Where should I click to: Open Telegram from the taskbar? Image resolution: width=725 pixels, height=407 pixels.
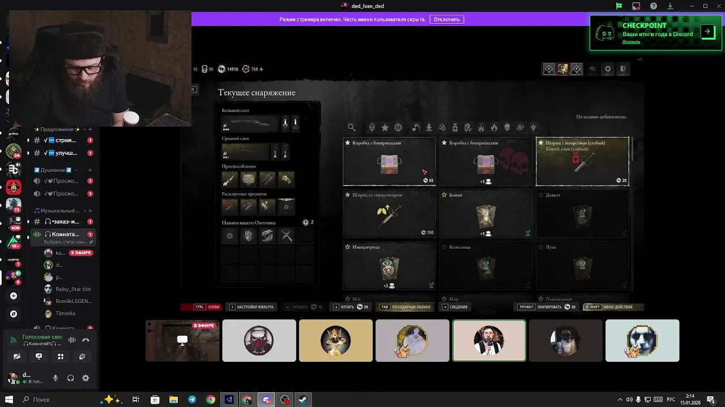coord(192,400)
